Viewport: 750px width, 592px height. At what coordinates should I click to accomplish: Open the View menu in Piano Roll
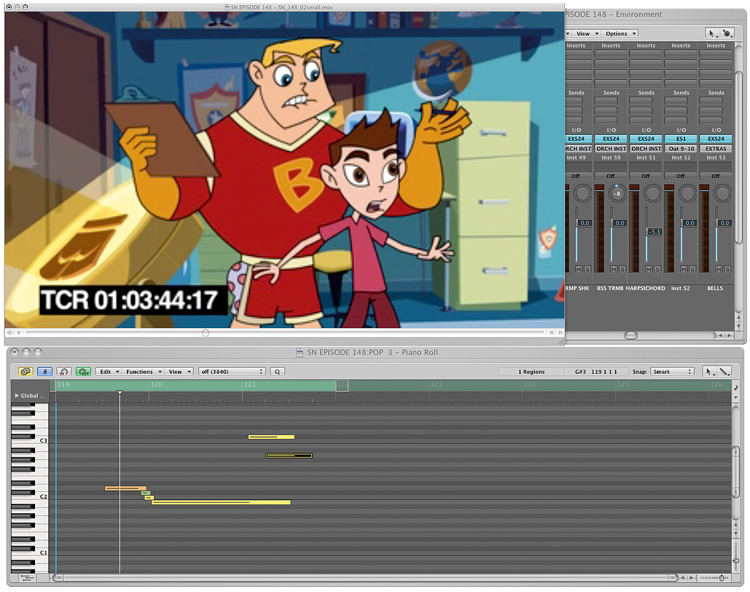point(179,371)
